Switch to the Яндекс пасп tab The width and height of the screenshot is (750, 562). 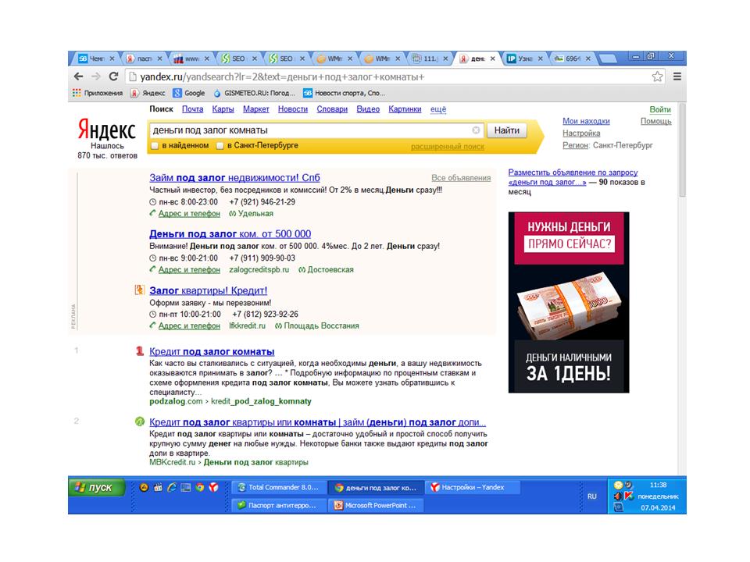(x=144, y=59)
